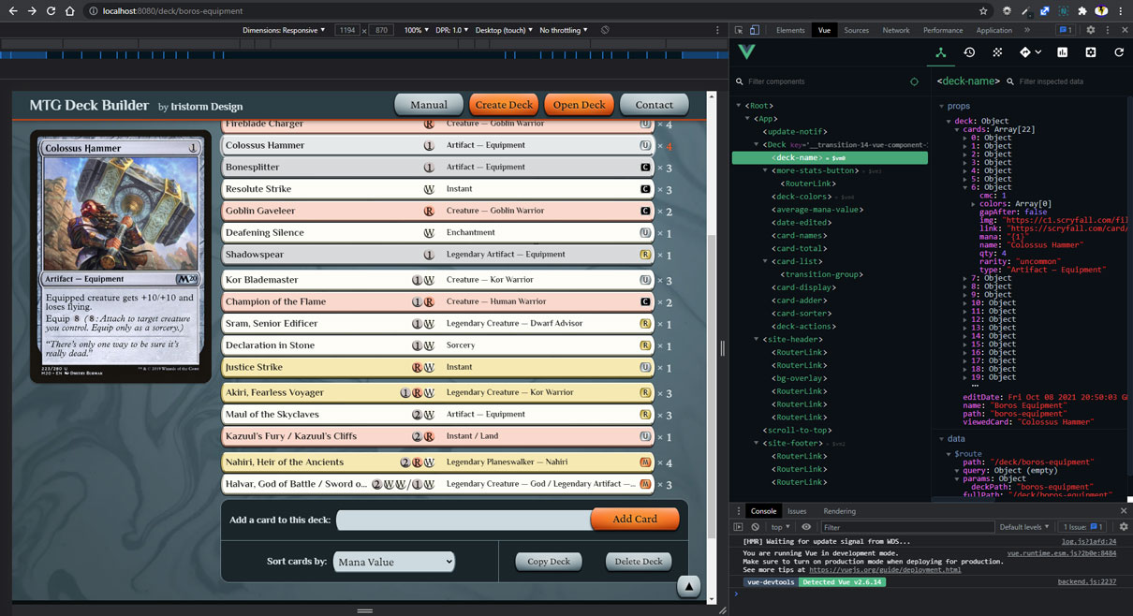This screenshot has height=616, width=1133.
Task: Open the Vue timeline history icon
Action: [969, 52]
